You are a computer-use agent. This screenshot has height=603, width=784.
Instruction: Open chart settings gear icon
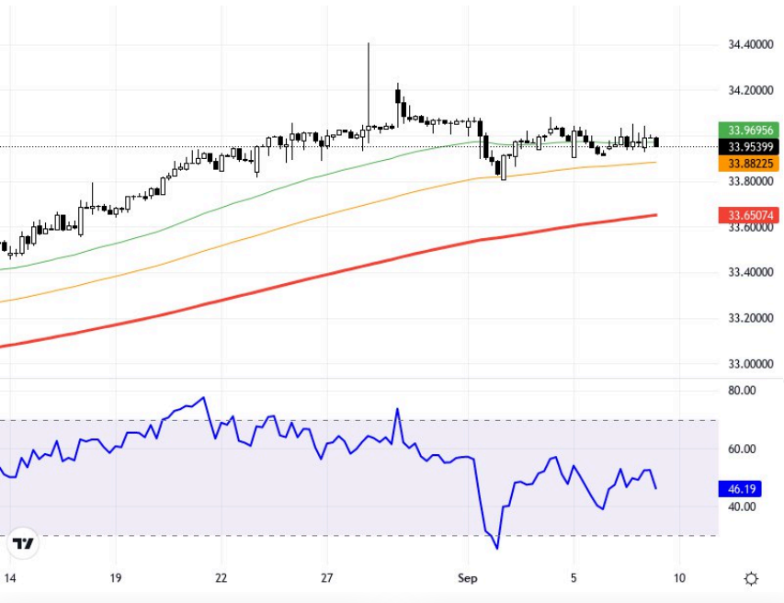(x=751, y=578)
